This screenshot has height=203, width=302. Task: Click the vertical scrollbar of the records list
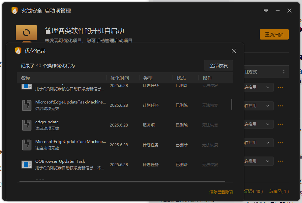[x=233, y=104]
